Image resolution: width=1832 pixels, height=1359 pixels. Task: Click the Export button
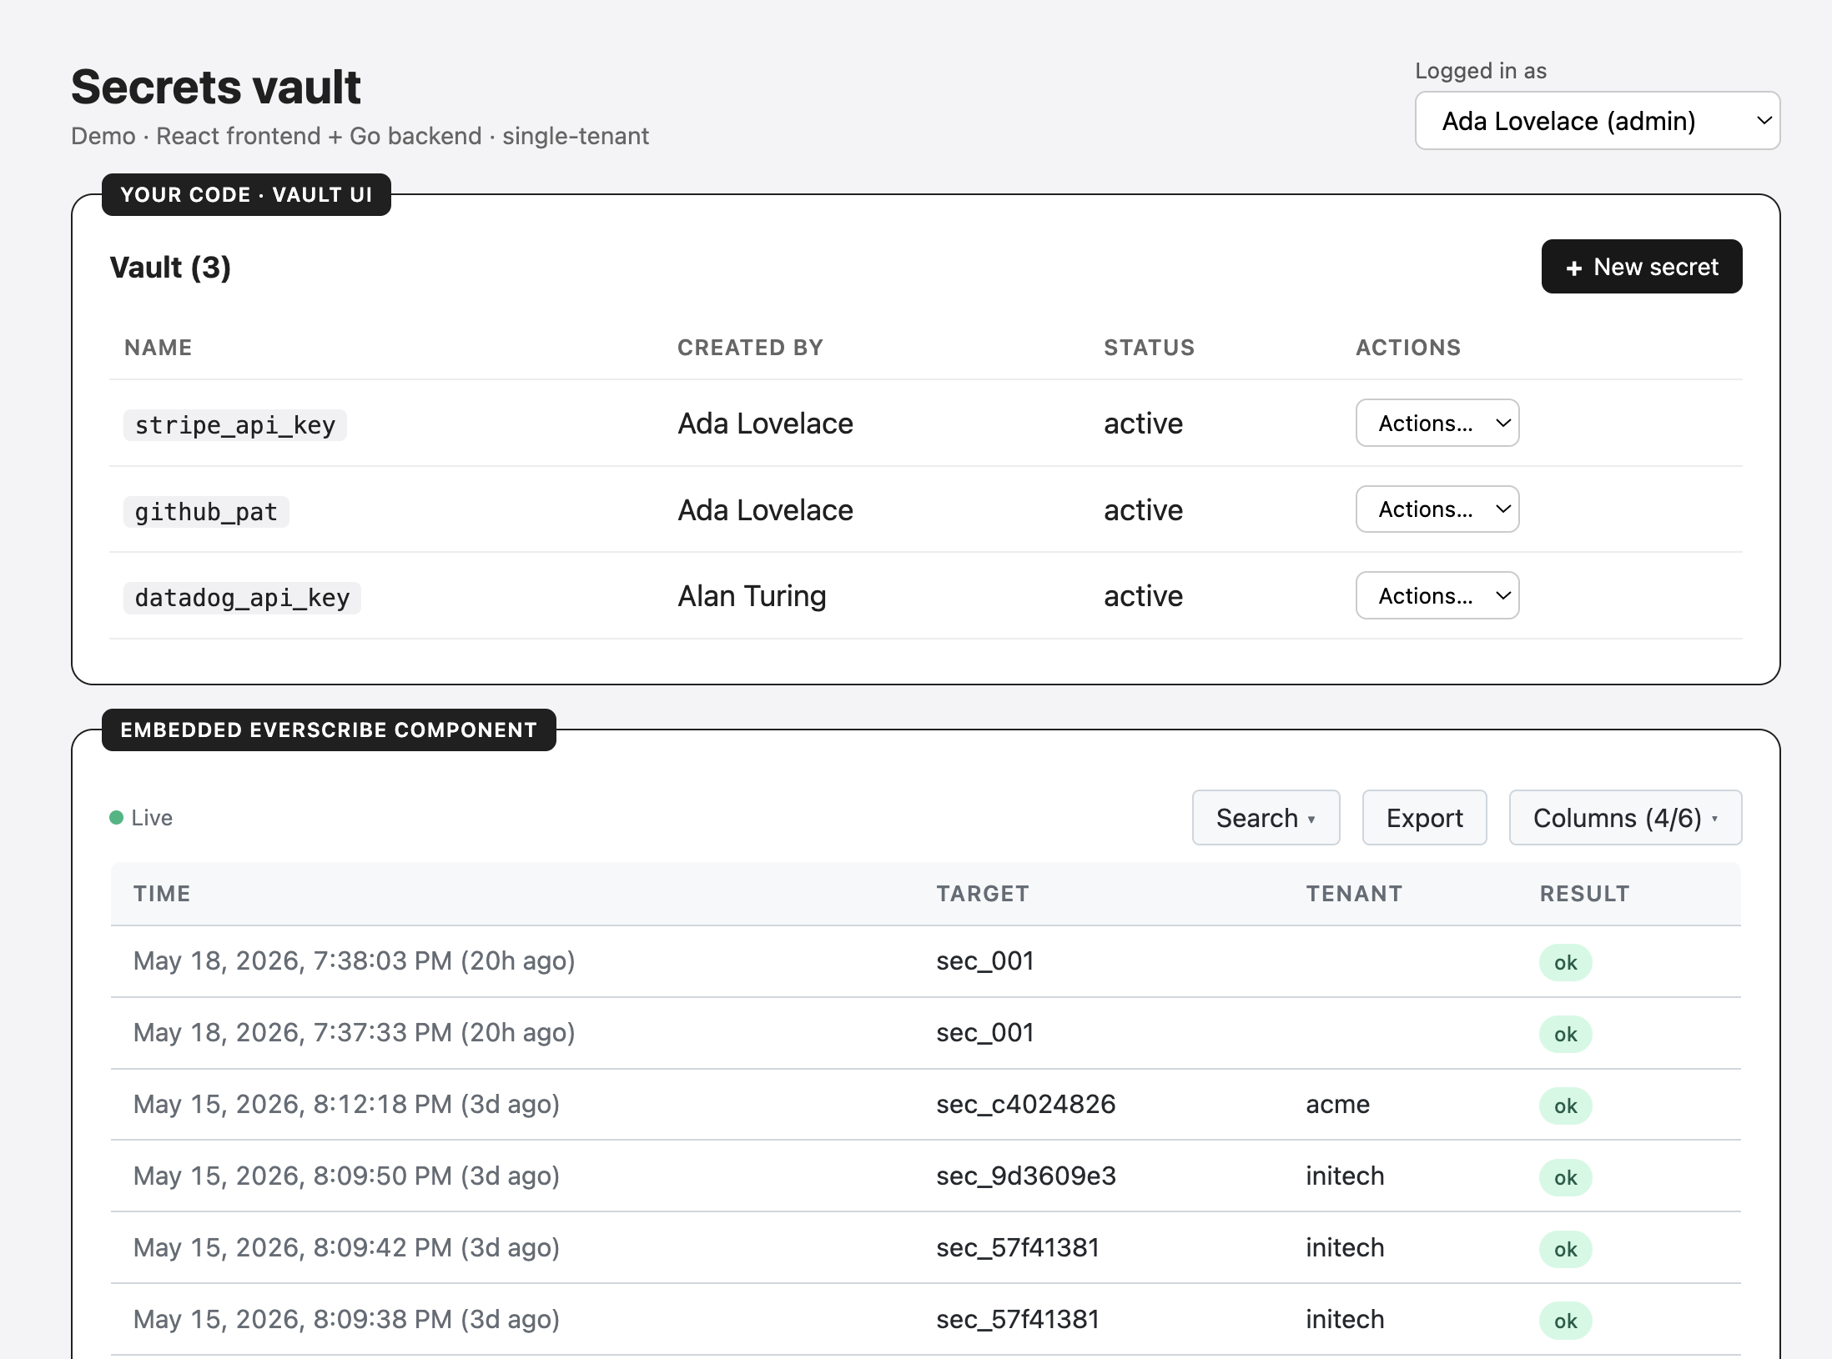(1424, 818)
